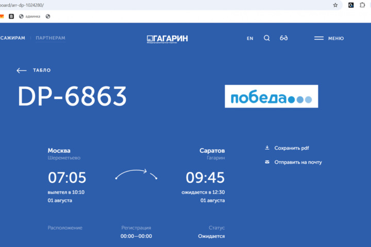
Task: Click status value Ожидается
Action: (211, 236)
